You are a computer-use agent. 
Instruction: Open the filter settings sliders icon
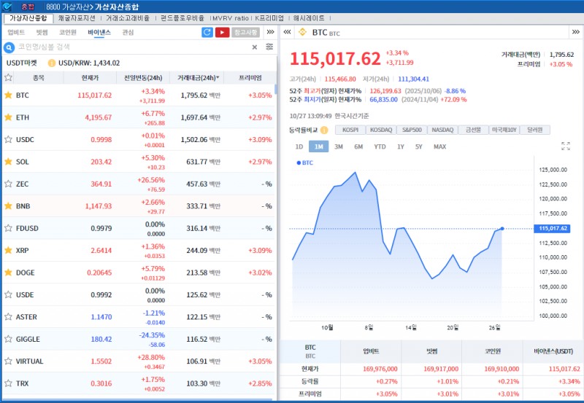(x=269, y=47)
